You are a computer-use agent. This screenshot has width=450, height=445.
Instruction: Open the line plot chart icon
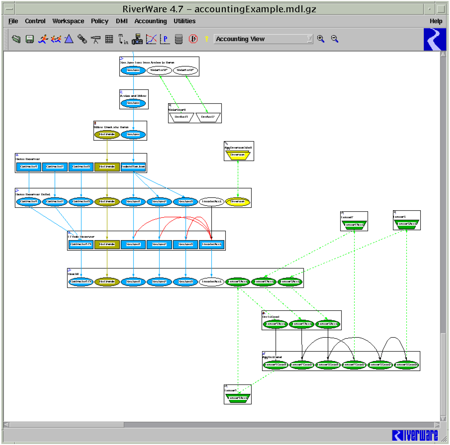[x=151, y=39]
